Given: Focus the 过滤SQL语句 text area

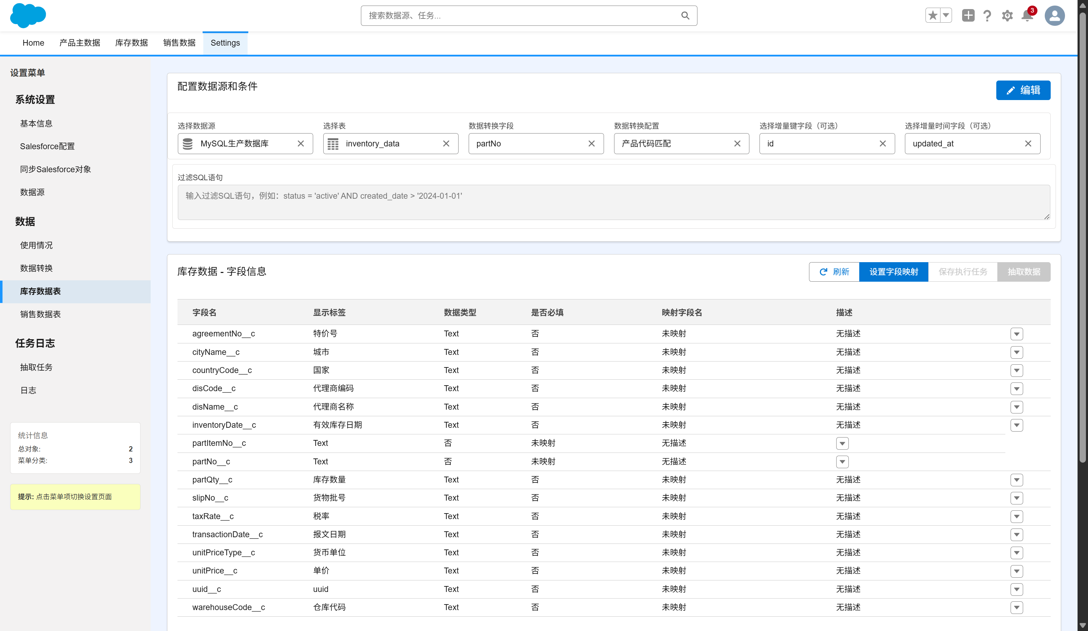Looking at the screenshot, I should [613, 203].
